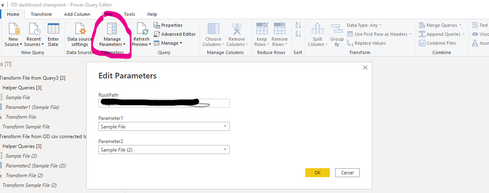
Task: Switch to the Add Column tab
Action: (x=77, y=14)
